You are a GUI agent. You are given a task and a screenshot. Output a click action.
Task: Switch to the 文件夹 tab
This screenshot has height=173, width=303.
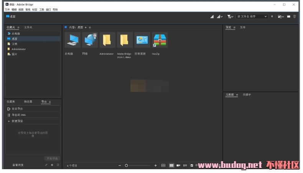(28, 27)
